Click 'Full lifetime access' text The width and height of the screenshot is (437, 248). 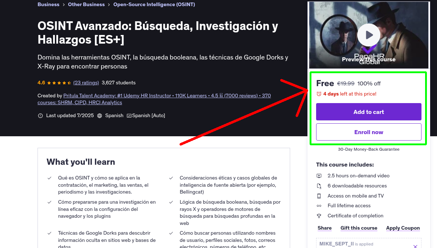[349, 205]
